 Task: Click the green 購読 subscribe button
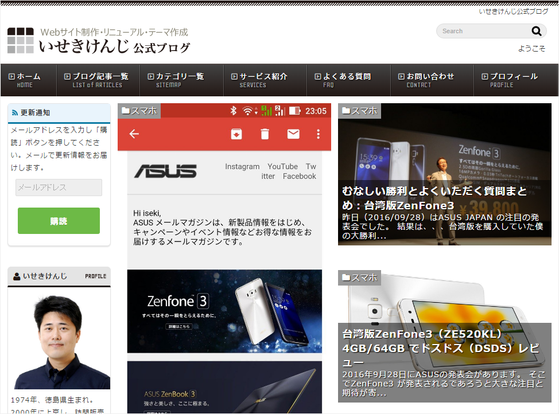point(59,221)
